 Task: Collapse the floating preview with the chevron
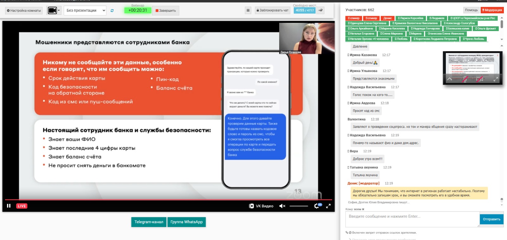[x=449, y=79]
